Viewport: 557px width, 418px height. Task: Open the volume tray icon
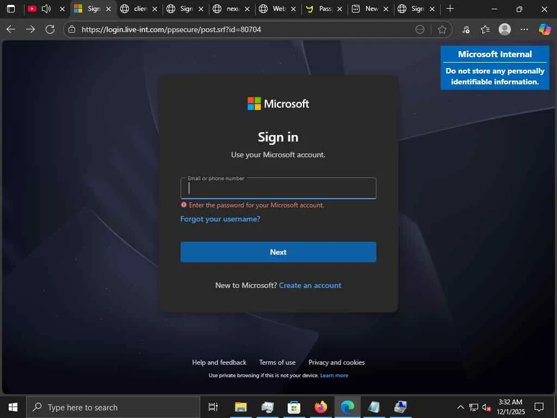coord(486,407)
